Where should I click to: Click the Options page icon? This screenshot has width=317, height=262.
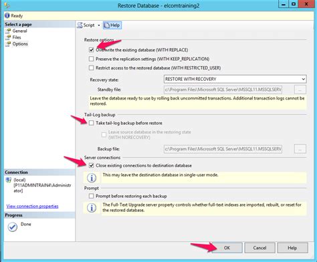[8, 44]
